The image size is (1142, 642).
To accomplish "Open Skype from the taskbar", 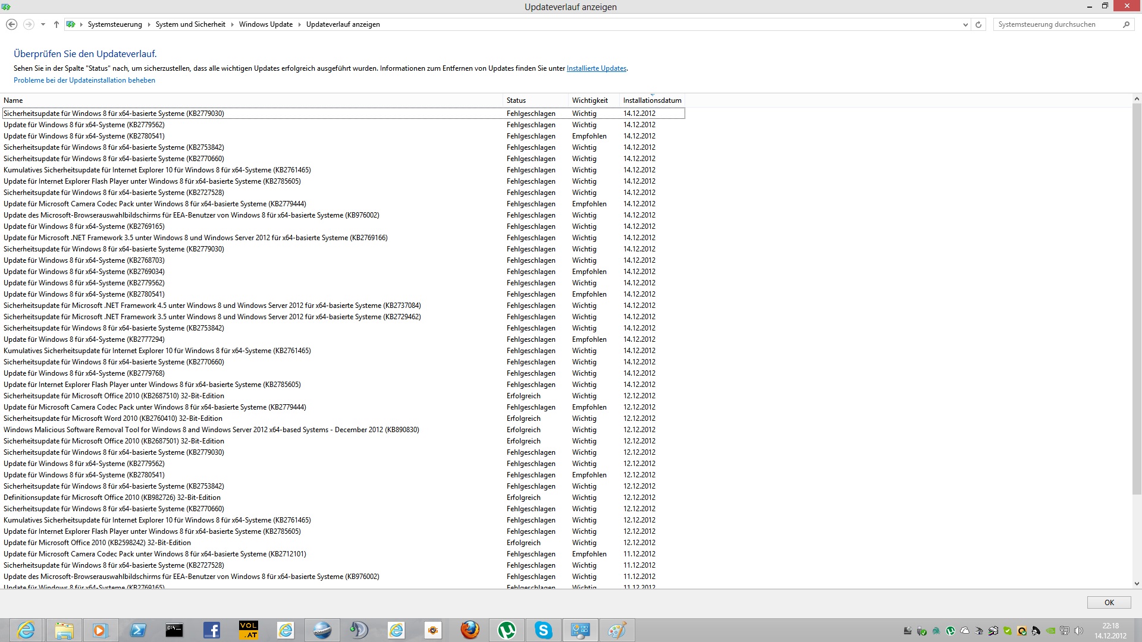I will 544,630.
